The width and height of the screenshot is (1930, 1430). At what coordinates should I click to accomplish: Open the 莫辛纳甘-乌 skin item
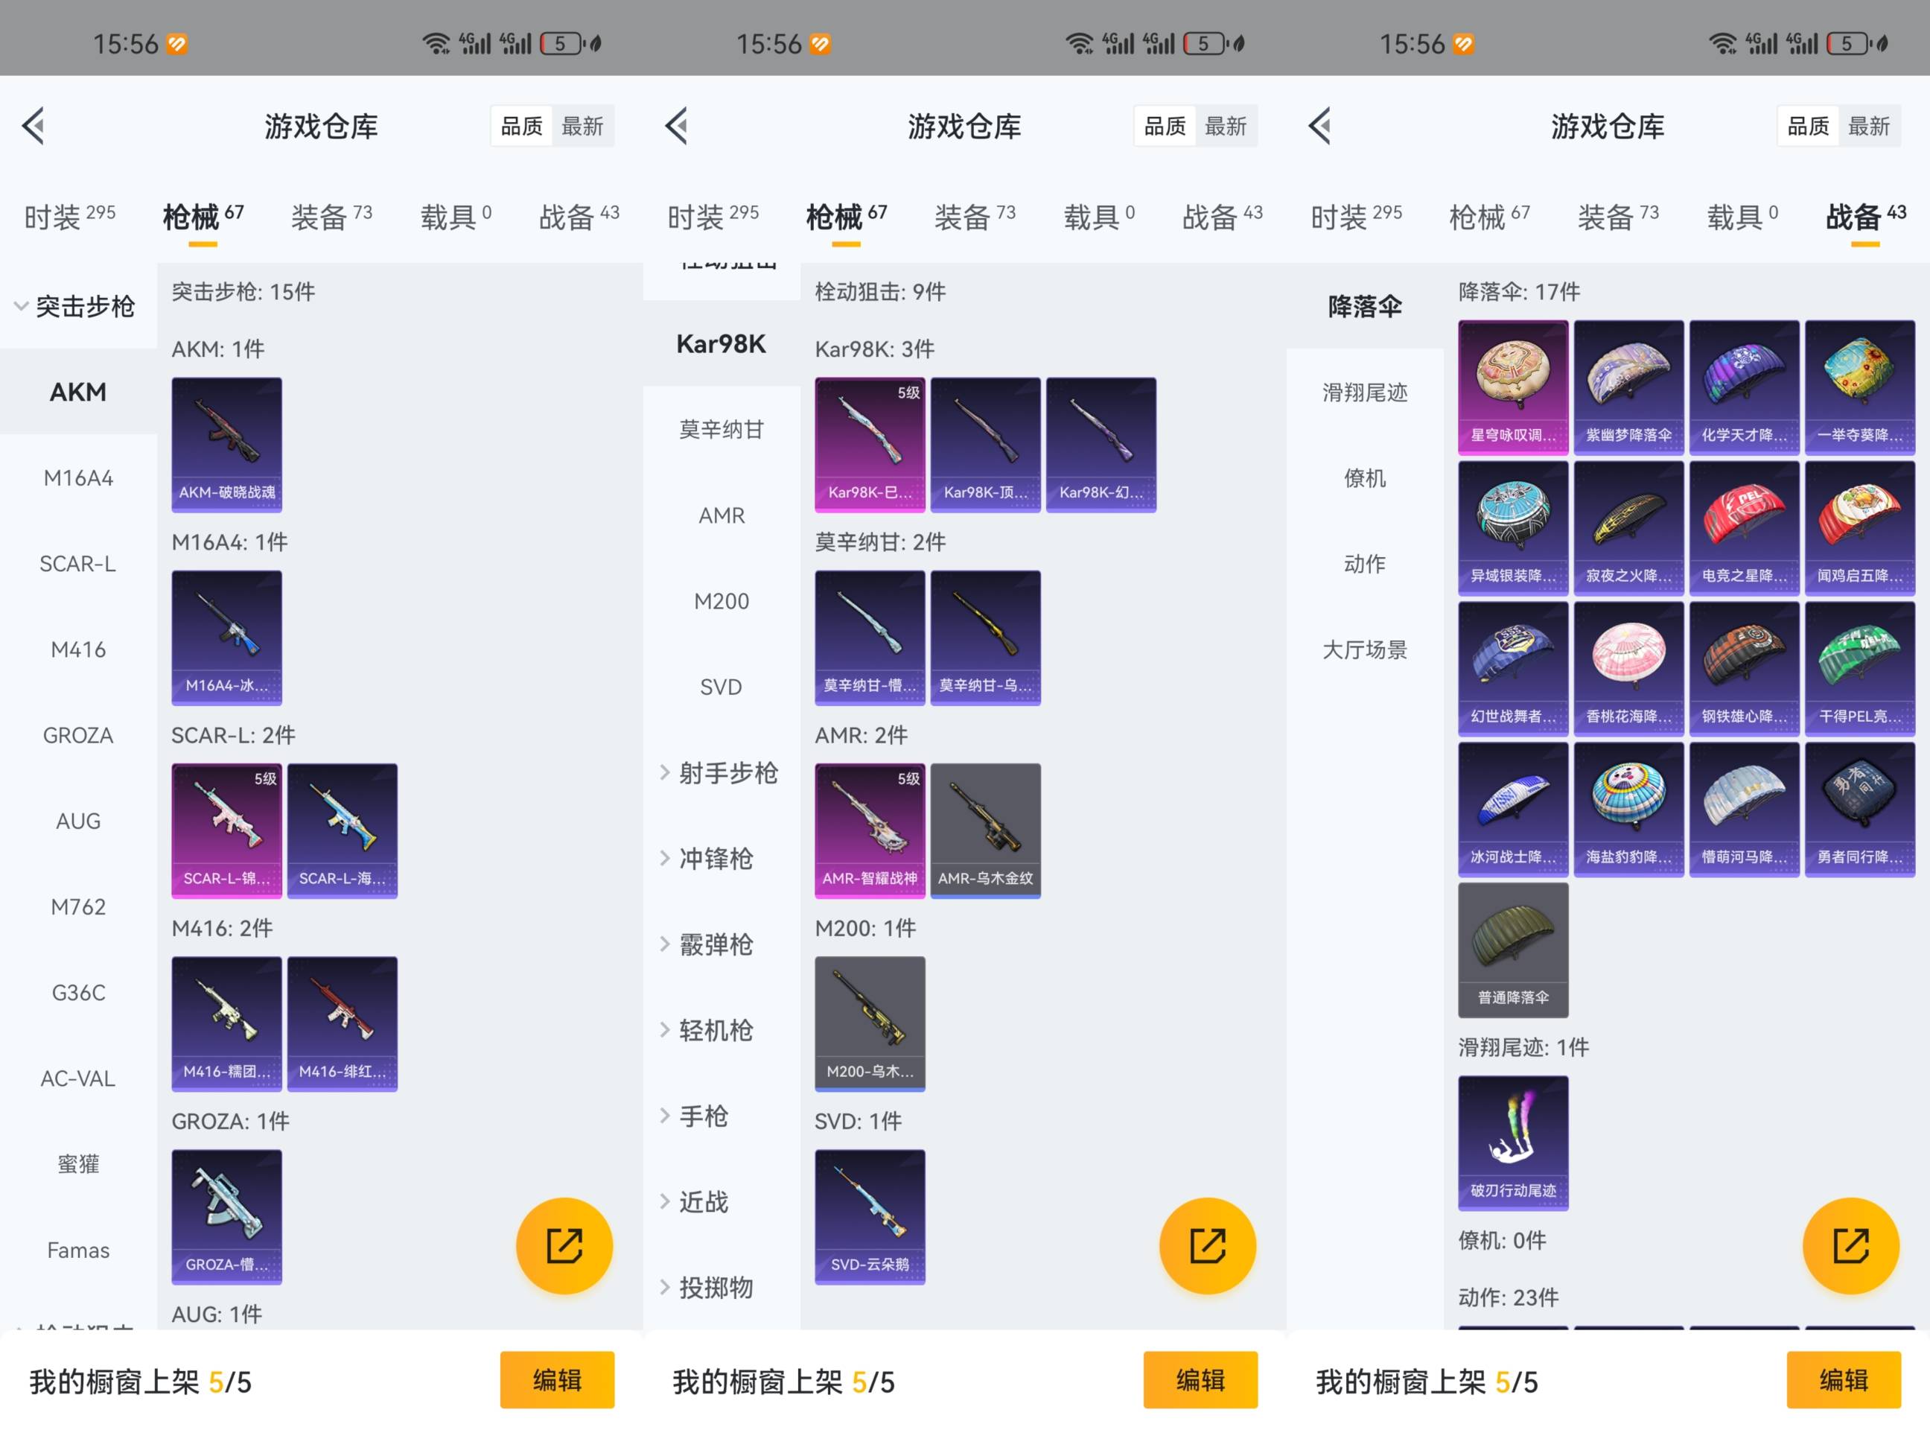point(986,638)
